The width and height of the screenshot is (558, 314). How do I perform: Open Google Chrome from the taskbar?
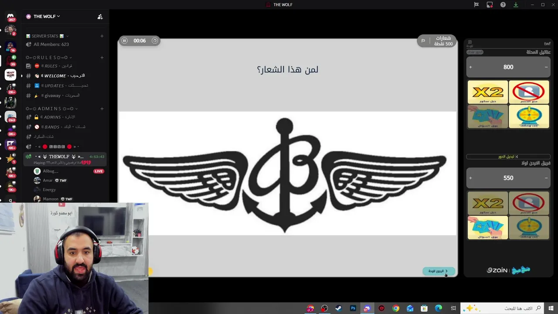[396, 308]
